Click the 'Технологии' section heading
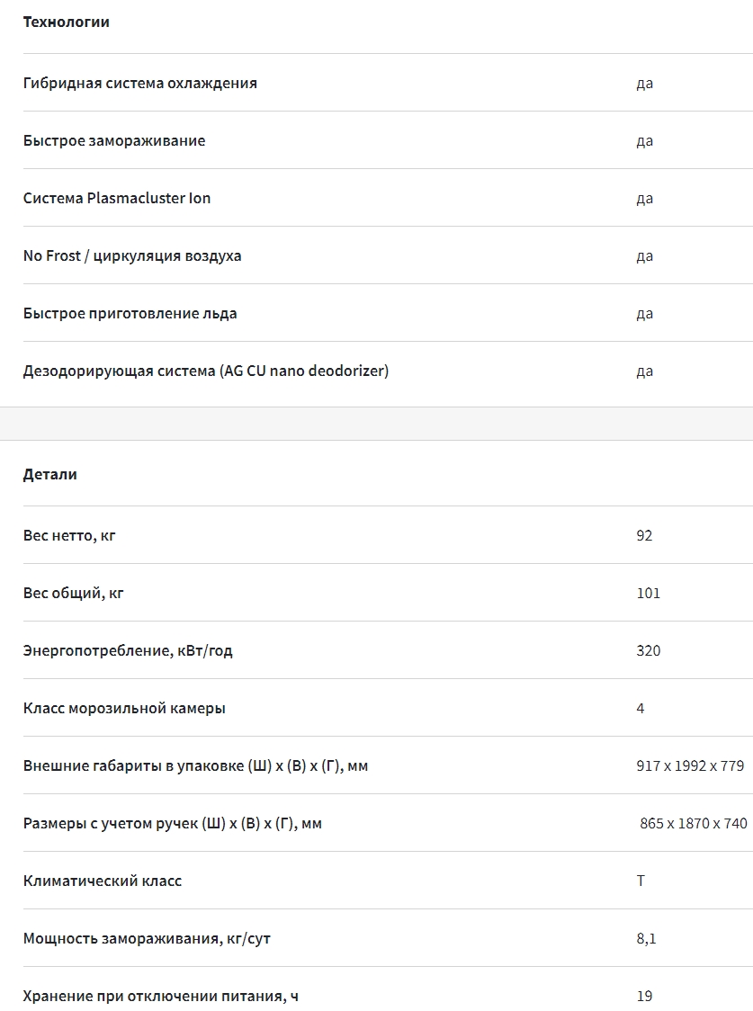The image size is (753, 1011). pyautogui.click(x=66, y=22)
